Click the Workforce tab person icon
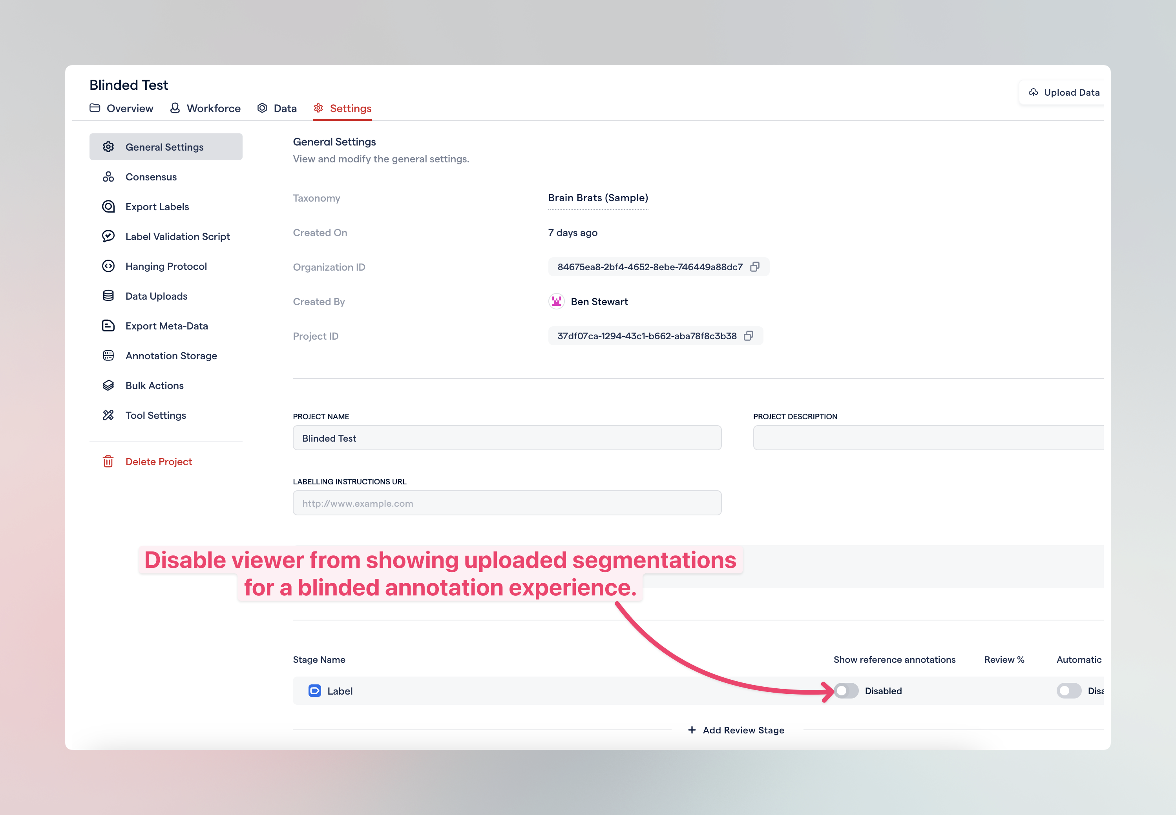Image resolution: width=1176 pixels, height=815 pixels. (x=175, y=108)
